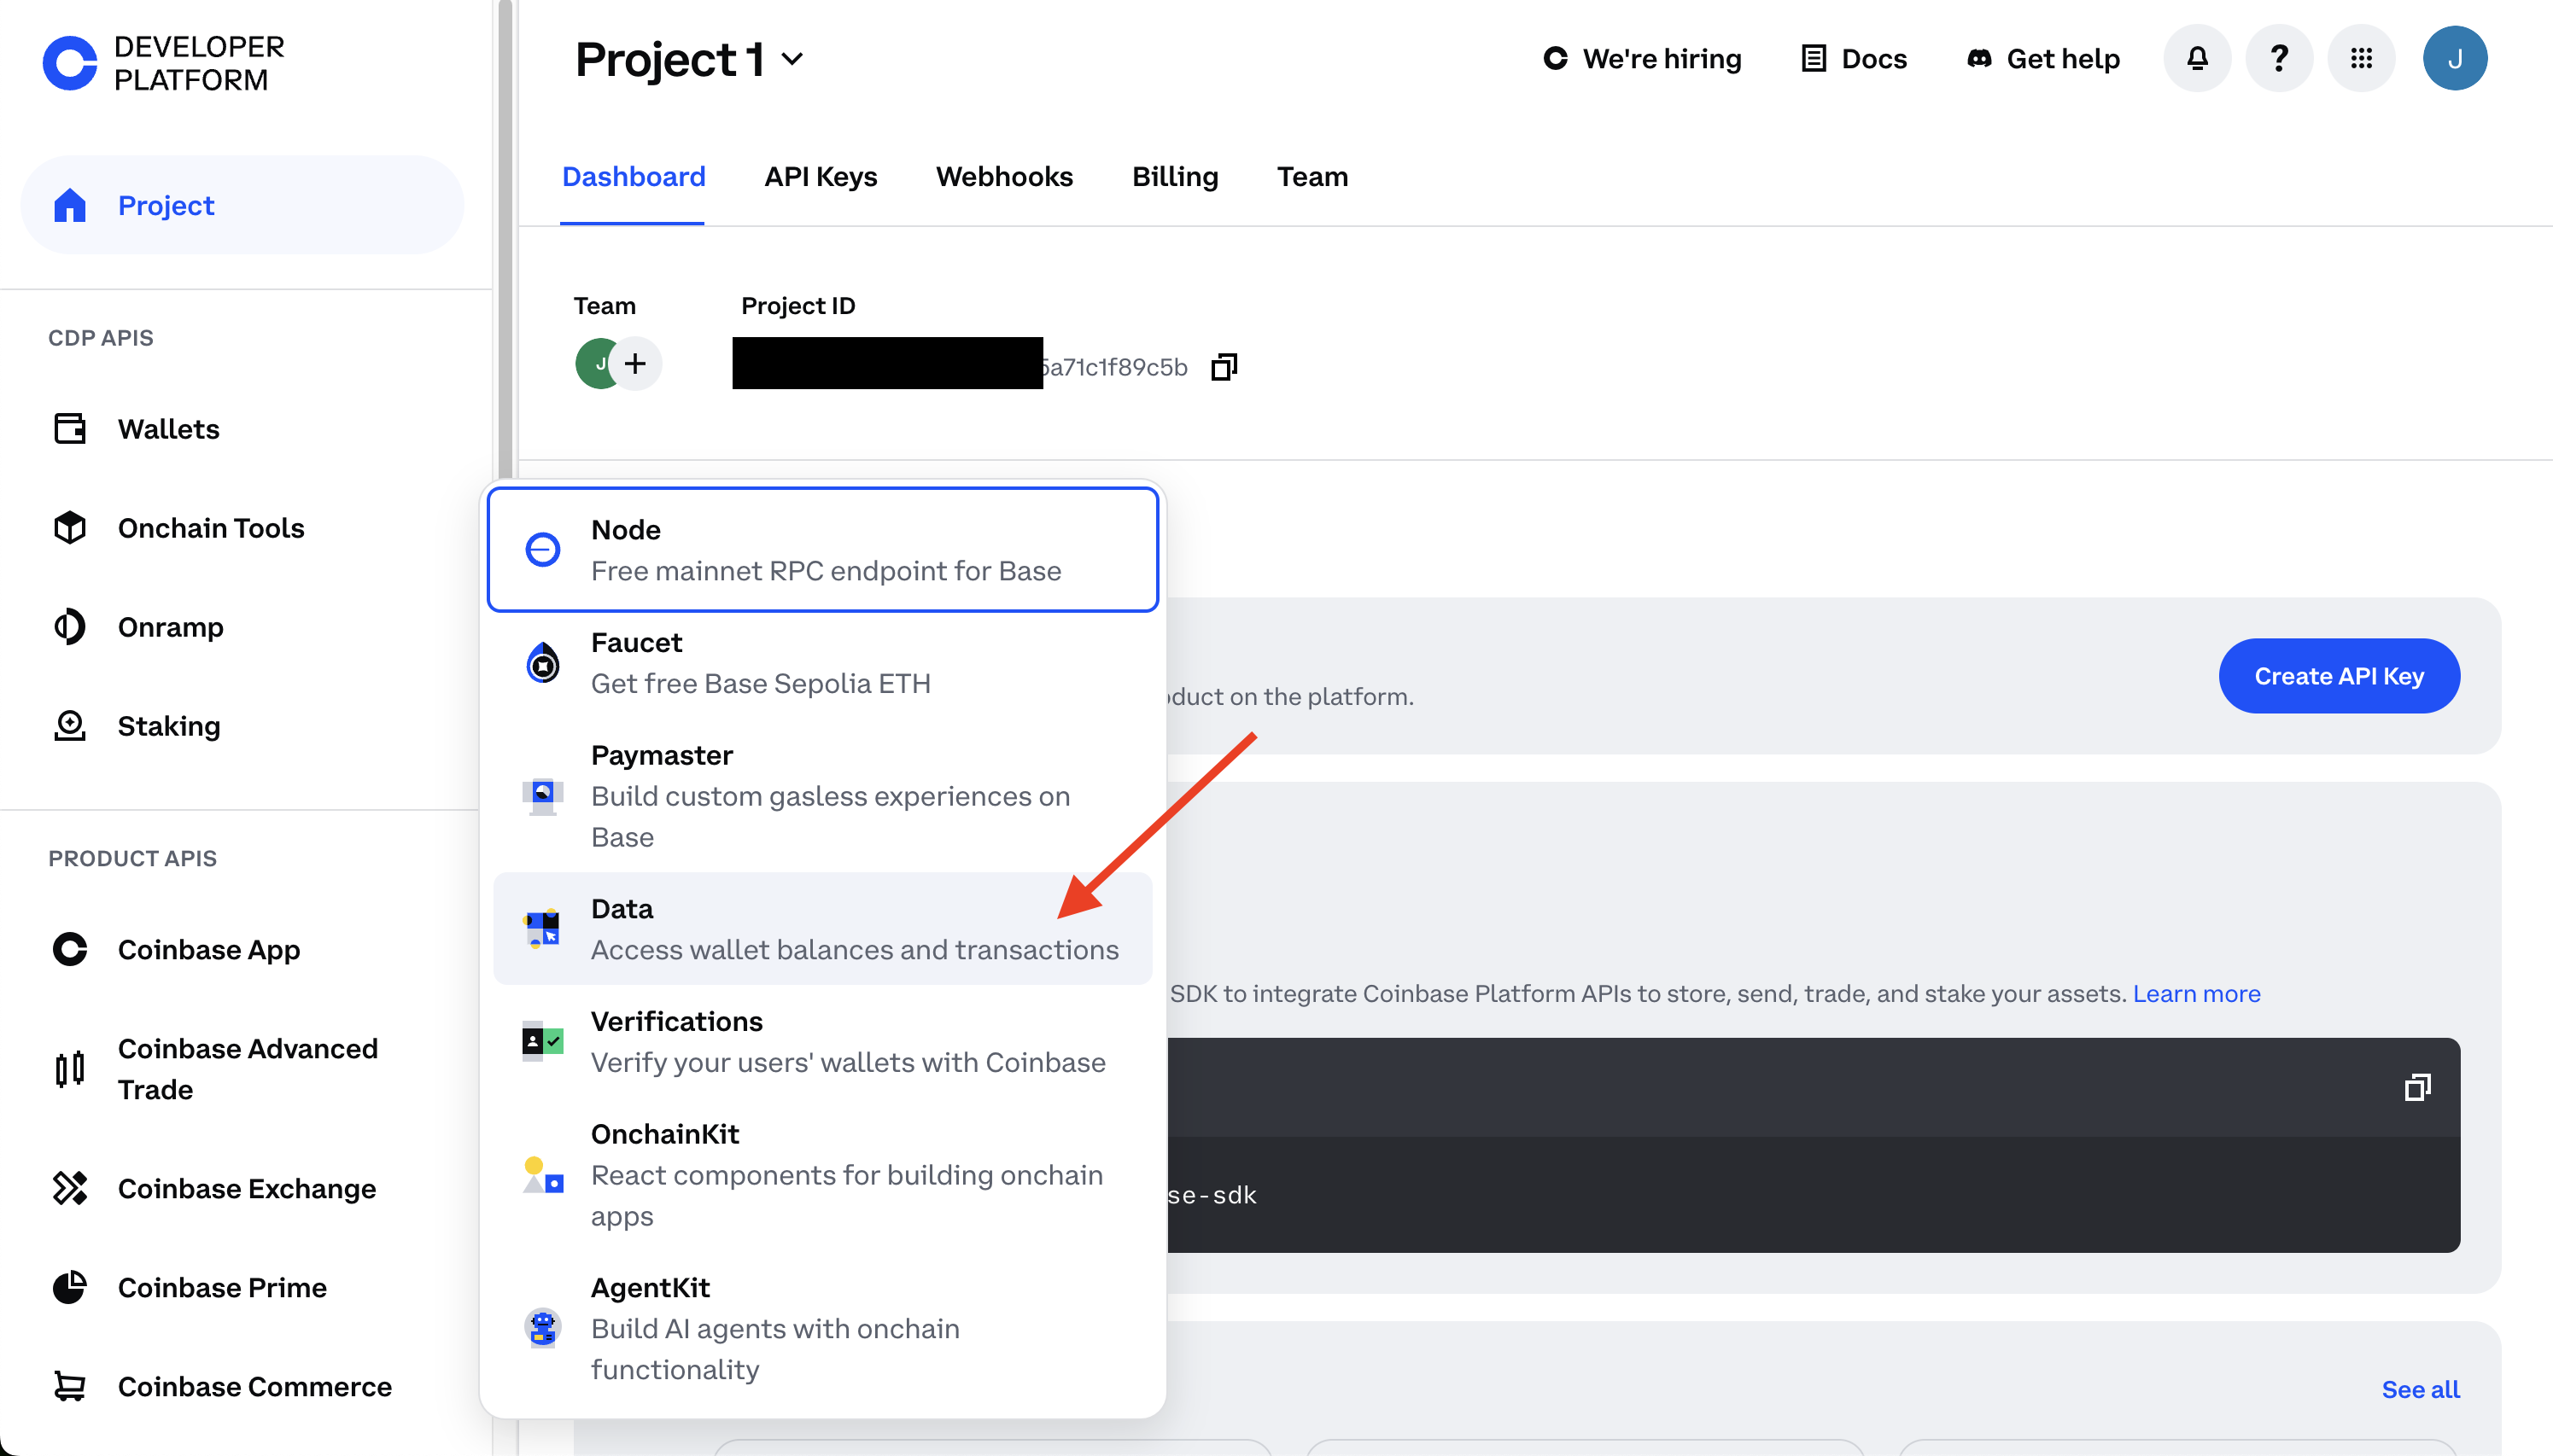The height and width of the screenshot is (1456, 2553).
Task: Switch to the API Keys tab
Action: [821, 177]
